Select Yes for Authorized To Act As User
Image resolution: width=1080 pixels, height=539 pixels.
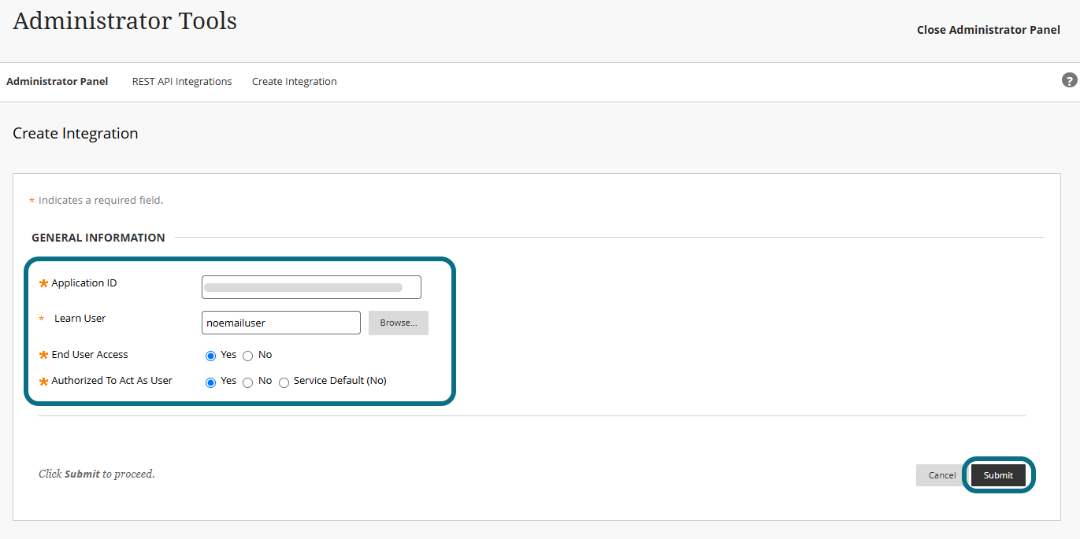210,383
